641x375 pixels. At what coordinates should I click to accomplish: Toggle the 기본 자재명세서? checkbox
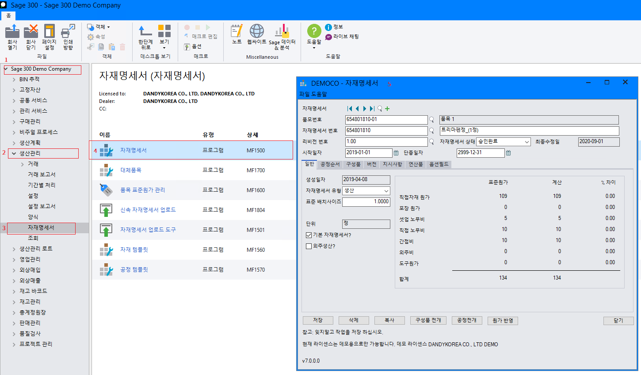[309, 235]
